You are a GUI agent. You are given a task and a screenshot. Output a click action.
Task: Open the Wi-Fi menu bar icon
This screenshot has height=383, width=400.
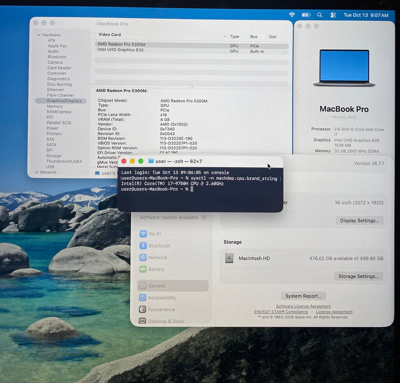coord(292,15)
